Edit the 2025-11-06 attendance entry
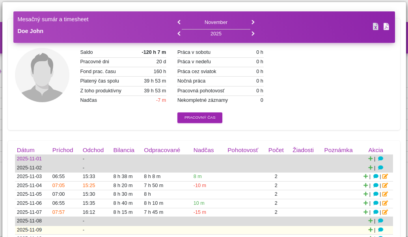408x237 pixels. click(x=385, y=203)
